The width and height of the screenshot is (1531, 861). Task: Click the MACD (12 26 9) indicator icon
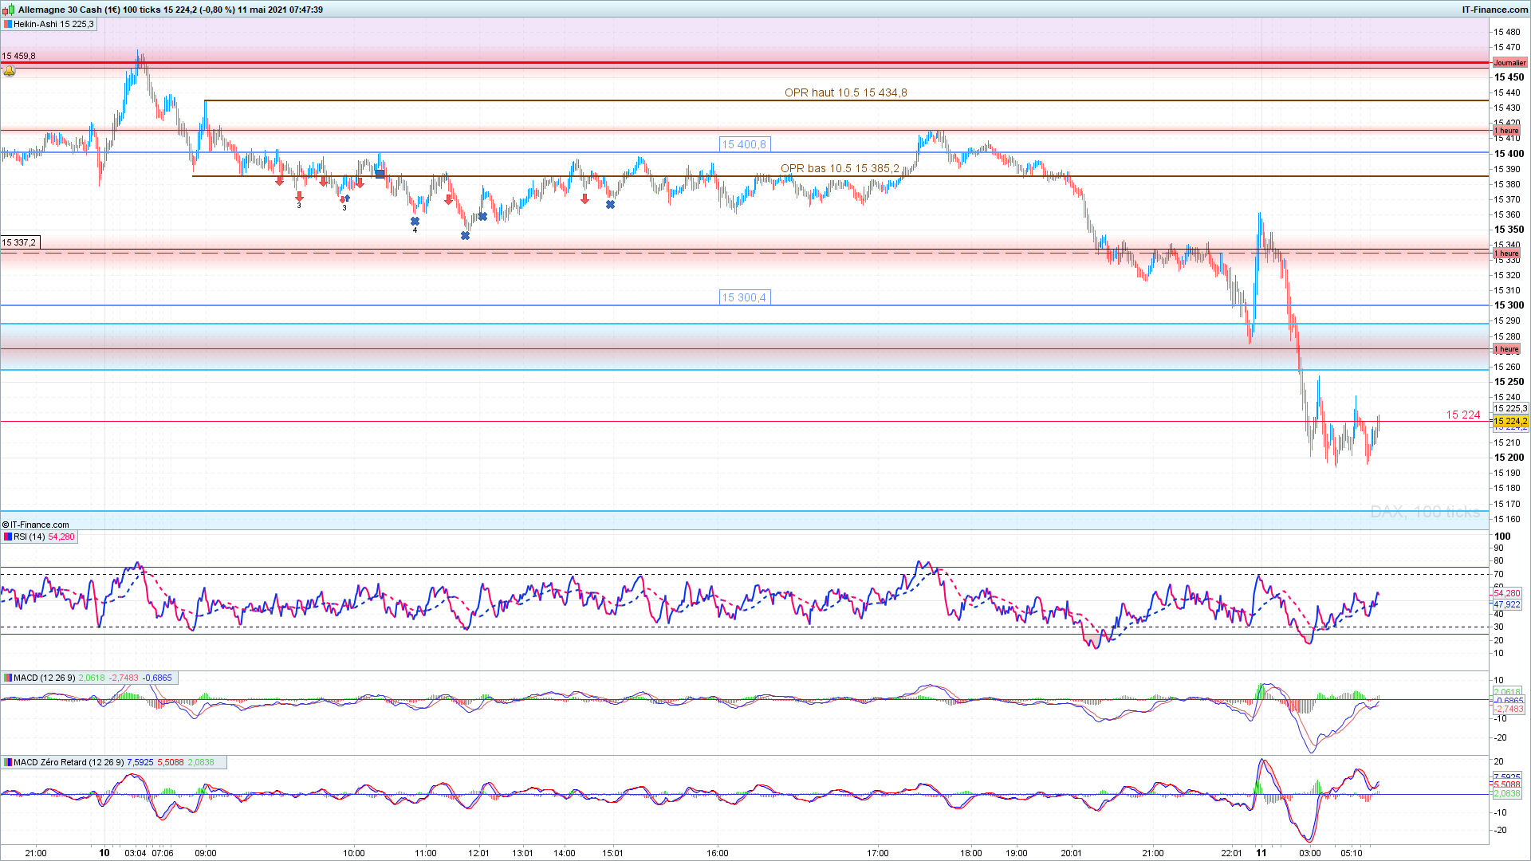[7, 678]
